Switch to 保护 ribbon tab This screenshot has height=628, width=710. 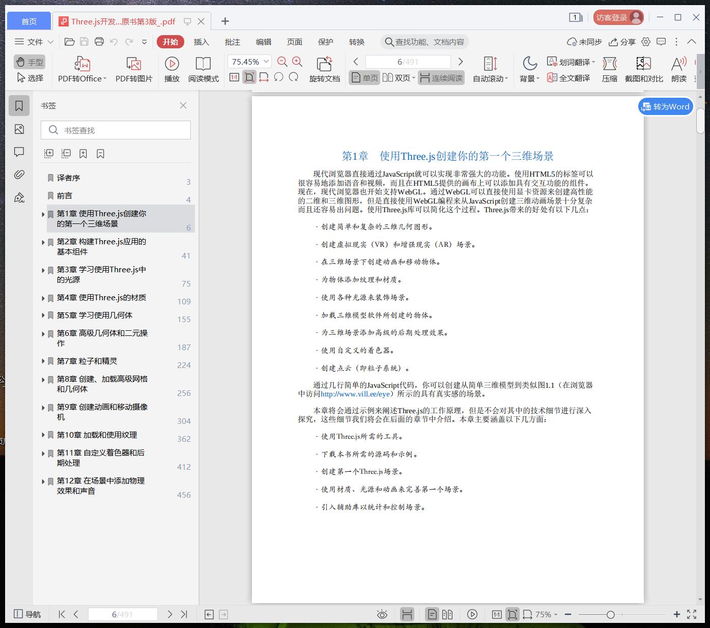coord(326,42)
